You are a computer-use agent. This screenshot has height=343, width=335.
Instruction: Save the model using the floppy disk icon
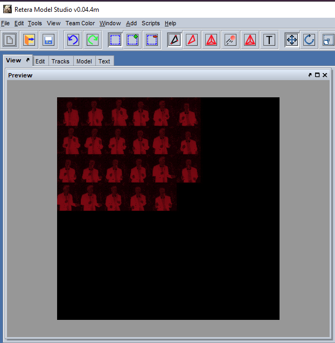tap(48, 40)
